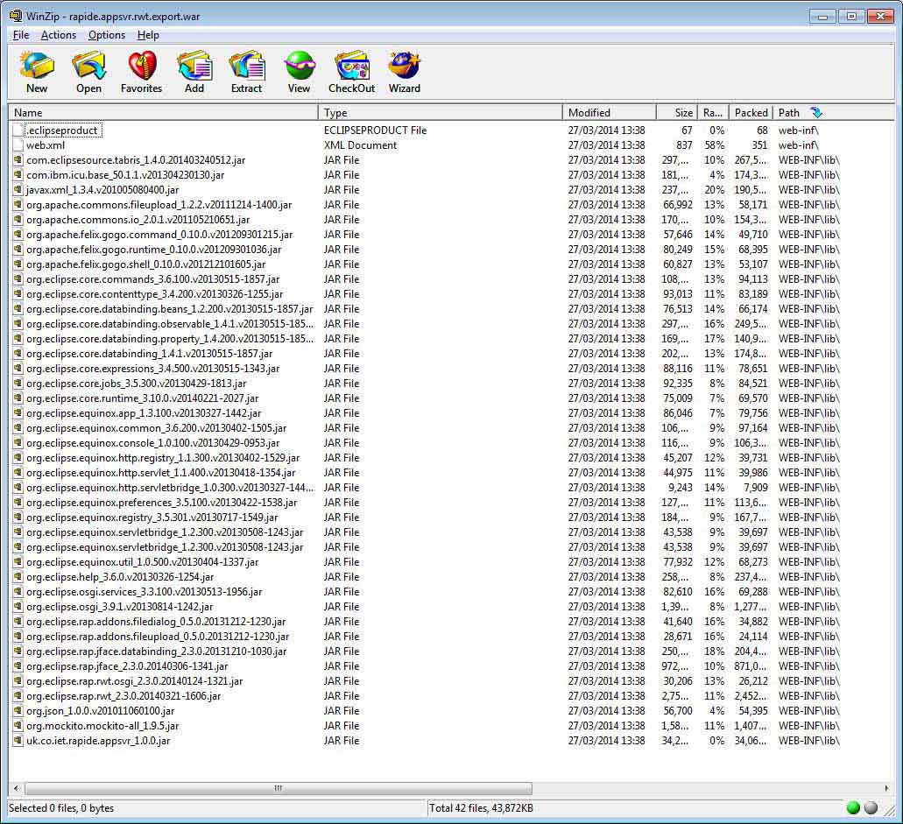The height and width of the screenshot is (824, 903).
Task: Select org.eclipse.equinox.preferences_3.5.100.v20130422-1538.jar
Action: click(162, 502)
